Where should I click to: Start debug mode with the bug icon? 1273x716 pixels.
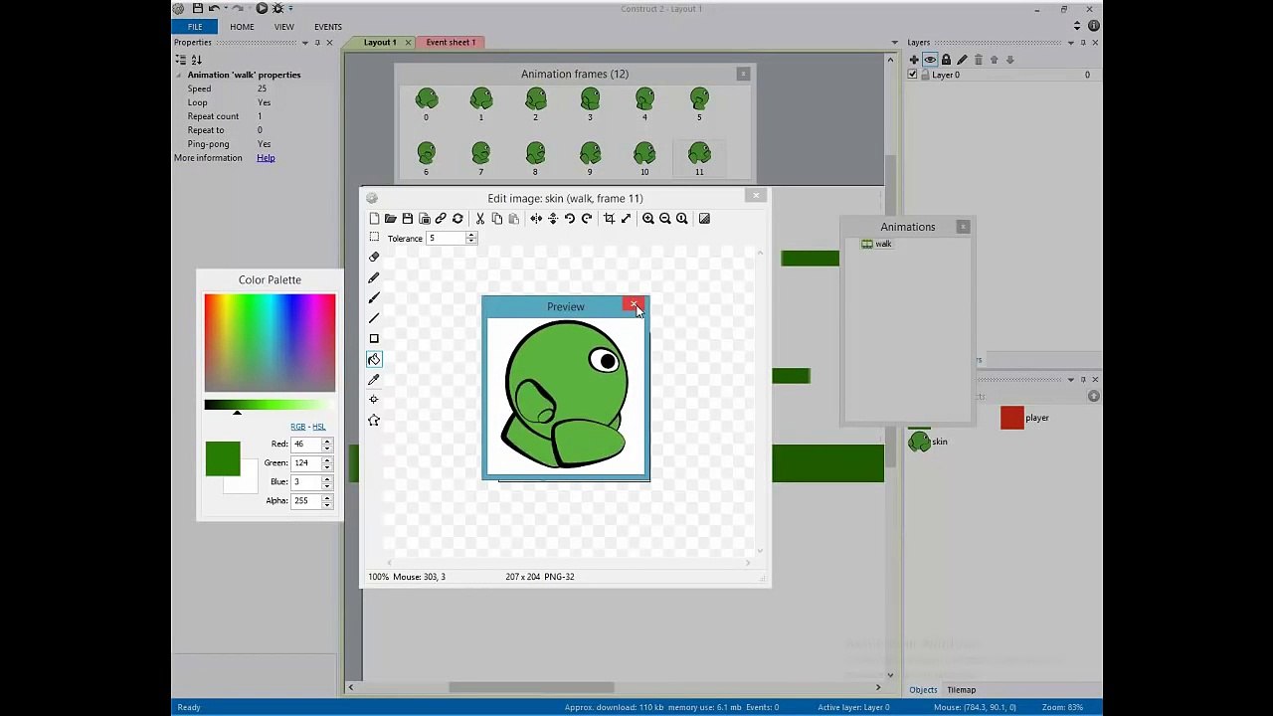coord(277,9)
